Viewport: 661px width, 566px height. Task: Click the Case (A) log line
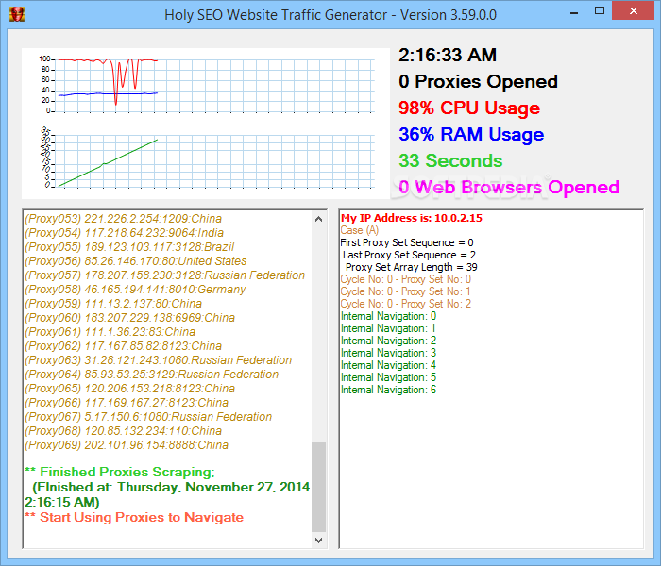[x=360, y=230]
